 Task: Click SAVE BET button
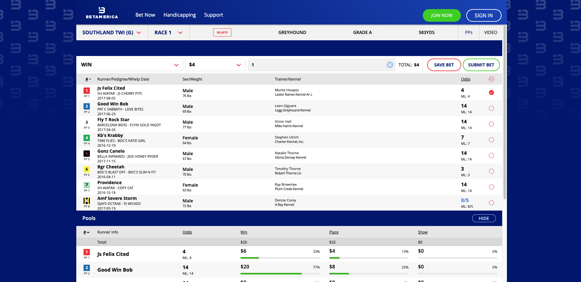click(444, 65)
